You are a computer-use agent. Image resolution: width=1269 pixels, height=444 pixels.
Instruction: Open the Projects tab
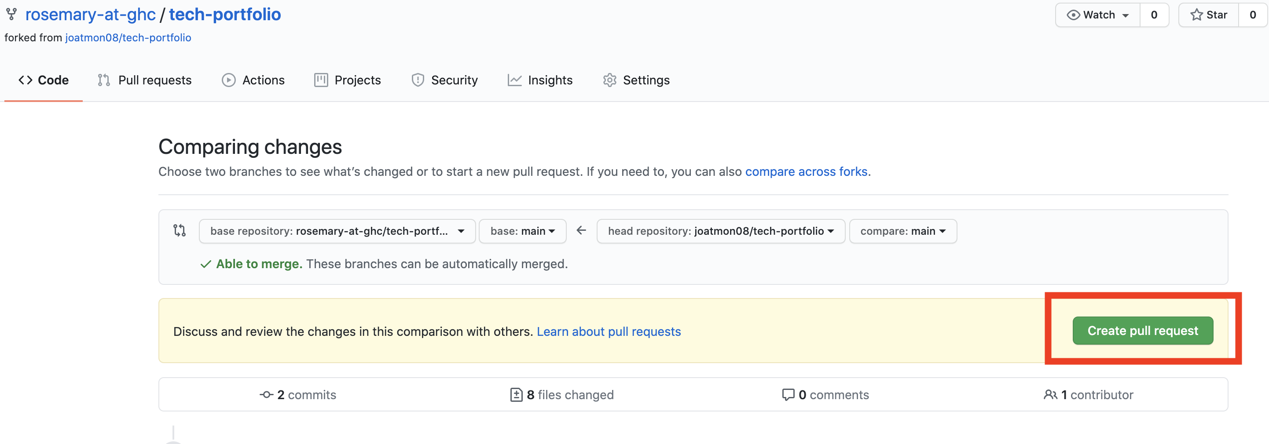[348, 80]
